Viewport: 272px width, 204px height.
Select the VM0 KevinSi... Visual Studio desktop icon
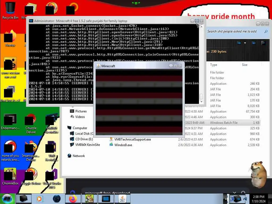coord(52,151)
